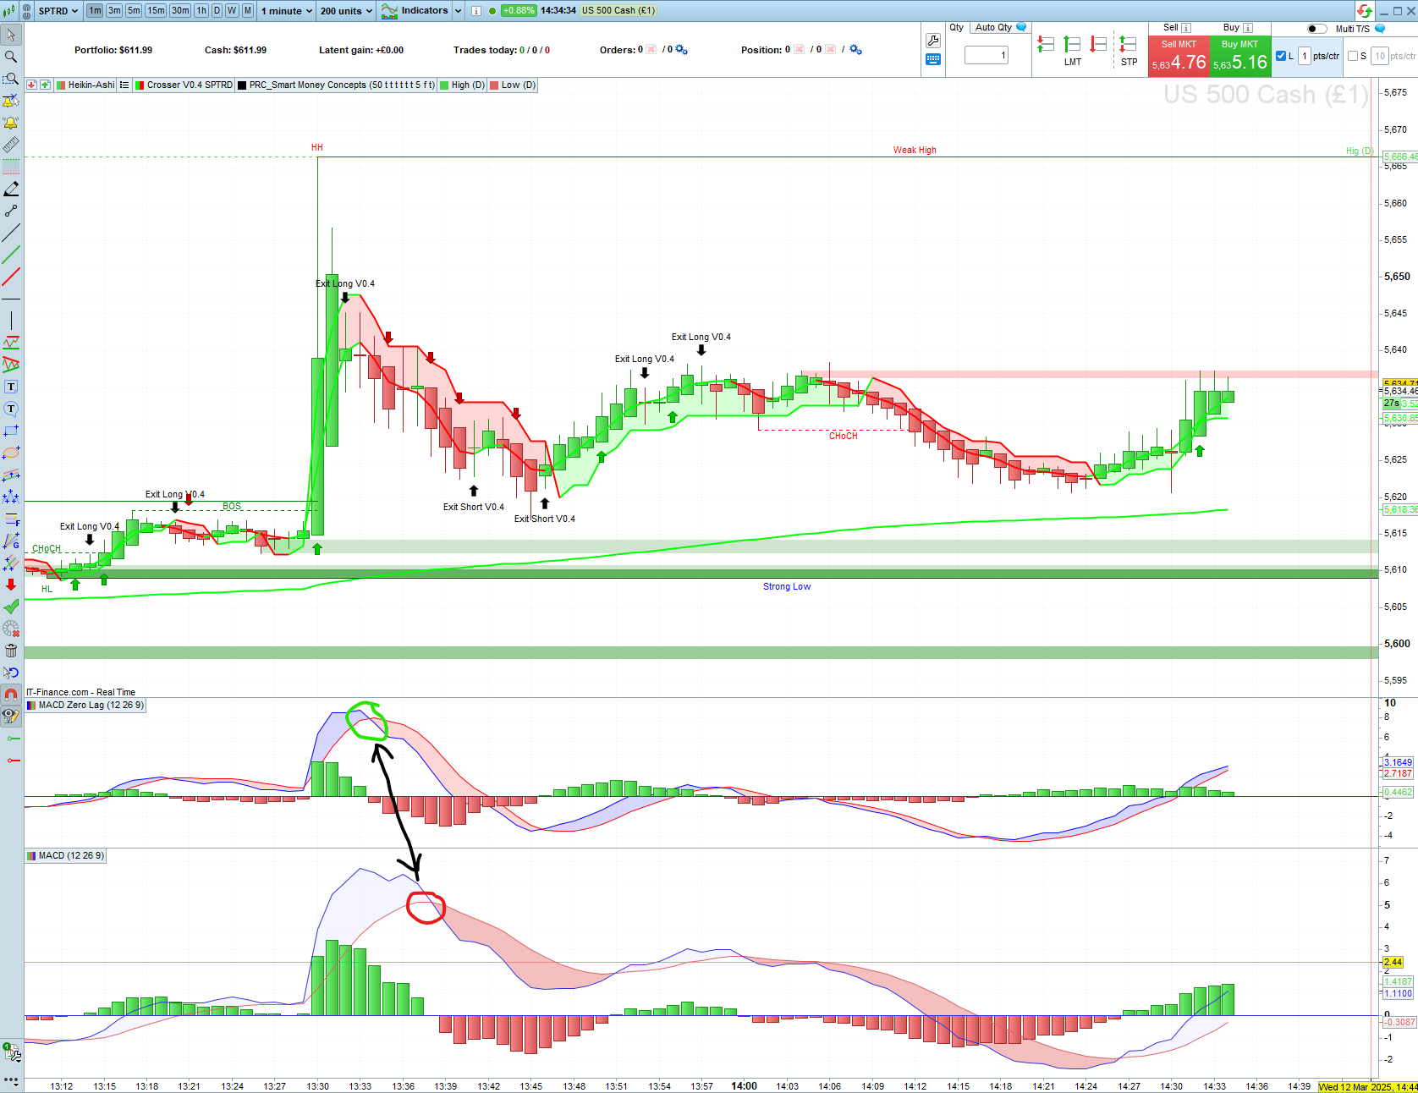Click the L points per contract field
The image size is (1418, 1093).
(1305, 56)
